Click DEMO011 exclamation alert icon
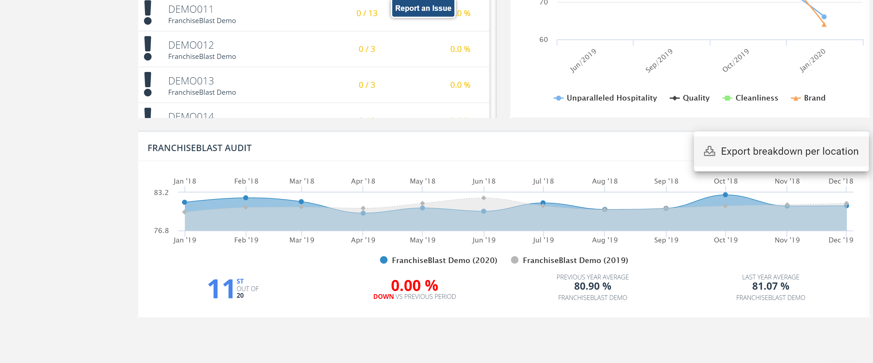 (x=148, y=12)
